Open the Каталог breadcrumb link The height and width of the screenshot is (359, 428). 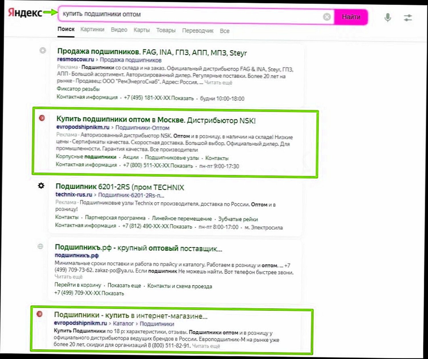(123, 324)
